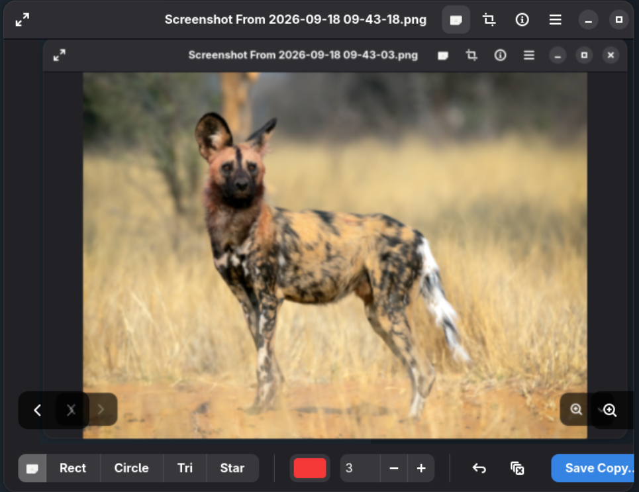This screenshot has height=492, width=639.
Task: Click the title Screenshot From 2026-09-18 09-43-18.png
Action: (x=295, y=20)
